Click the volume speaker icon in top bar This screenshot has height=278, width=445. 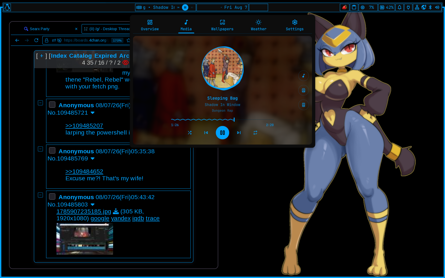pyautogui.click(x=437, y=7)
